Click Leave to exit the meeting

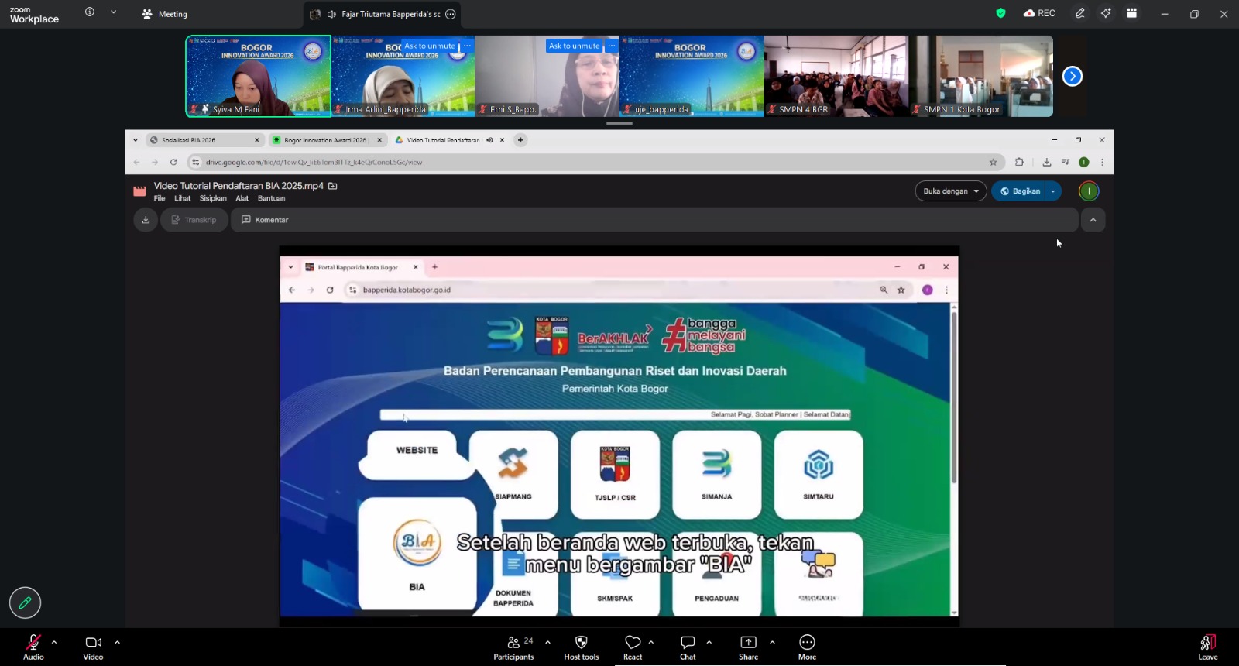click(1208, 647)
